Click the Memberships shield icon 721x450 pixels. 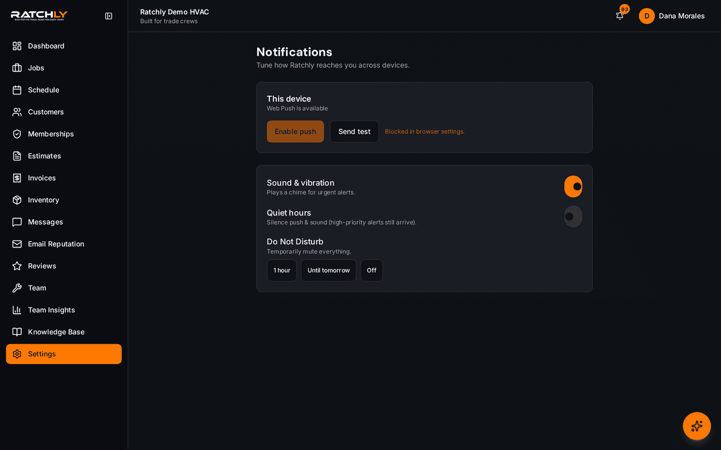pos(17,134)
